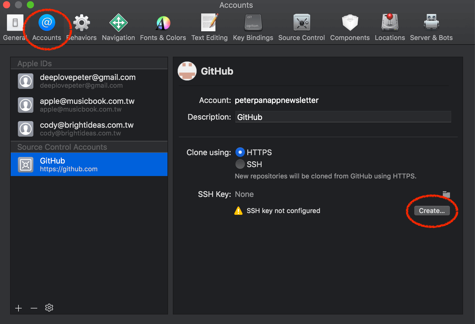Click the SSH key folder icon
The image size is (475, 324).
[446, 195]
